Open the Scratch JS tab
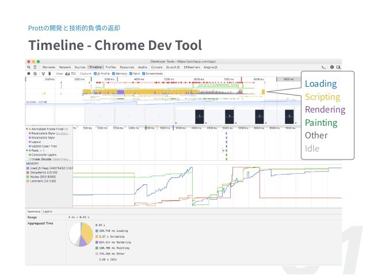 click(x=173, y=67)
